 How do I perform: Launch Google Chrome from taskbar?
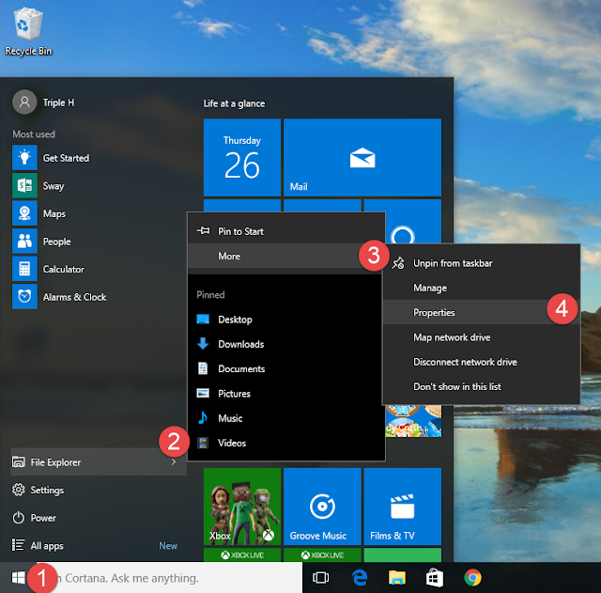(x=472, y=578)
